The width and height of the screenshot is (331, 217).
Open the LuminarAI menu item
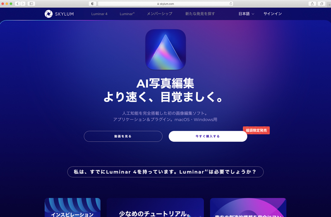click(x=127, y=14)
